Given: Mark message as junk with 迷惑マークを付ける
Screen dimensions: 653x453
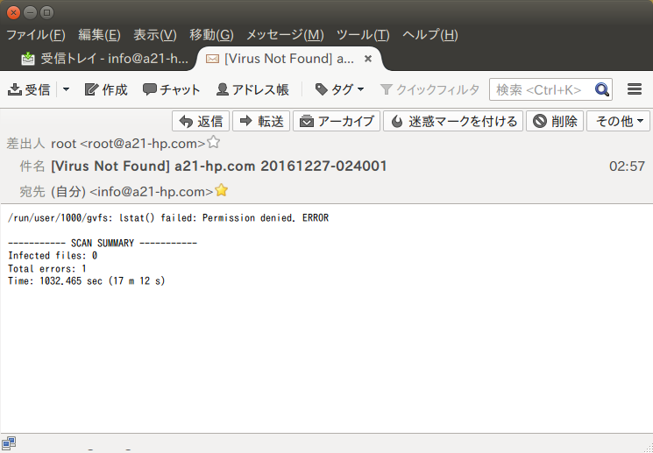Looking at the screenshot, I should [453, 121].
